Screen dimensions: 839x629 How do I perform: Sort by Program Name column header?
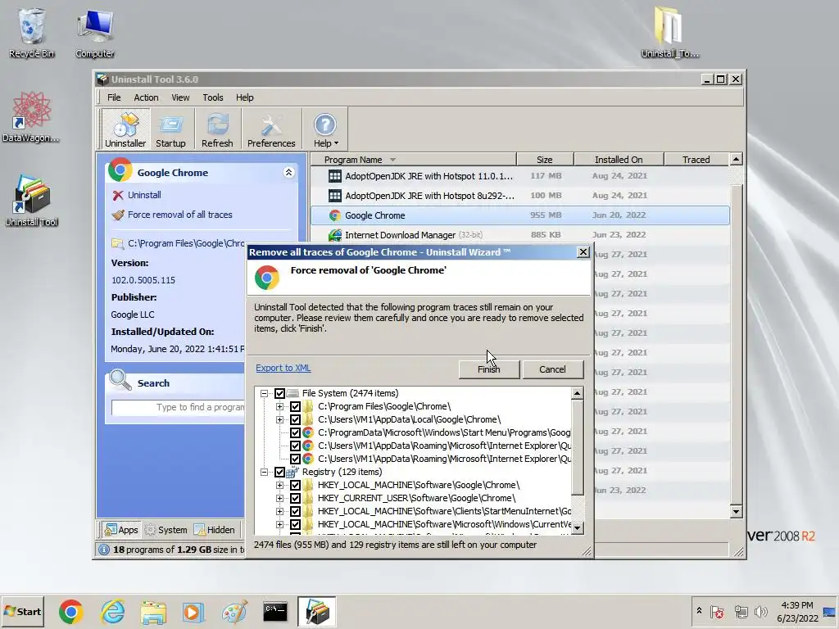coord(413,160)
